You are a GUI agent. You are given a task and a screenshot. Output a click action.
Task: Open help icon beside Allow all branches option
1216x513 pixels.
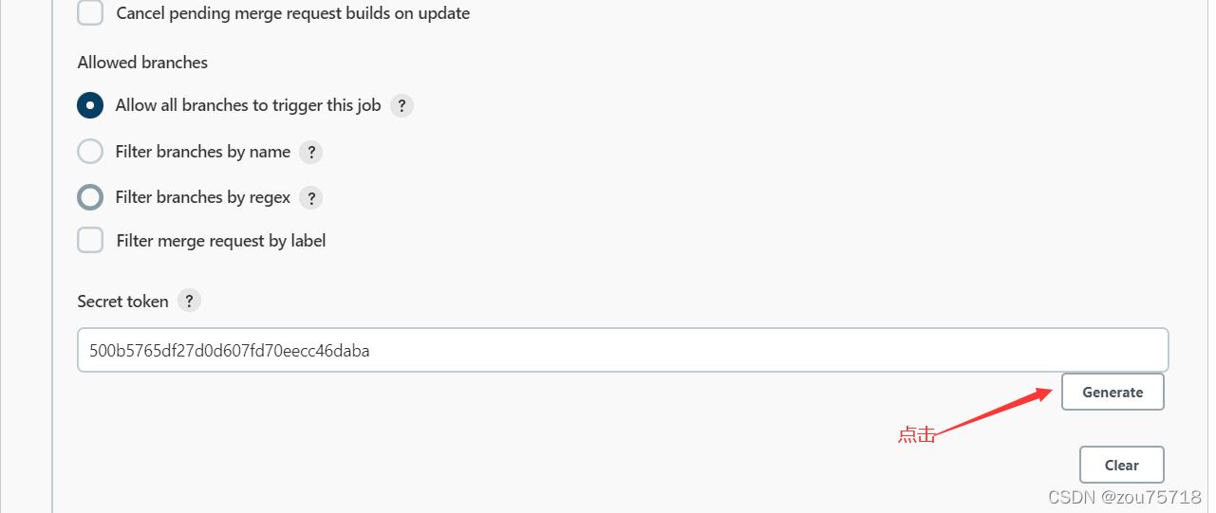[402, 105]
